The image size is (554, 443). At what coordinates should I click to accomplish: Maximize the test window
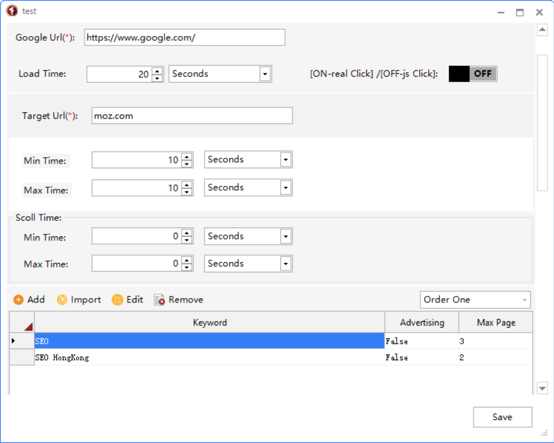520,12
